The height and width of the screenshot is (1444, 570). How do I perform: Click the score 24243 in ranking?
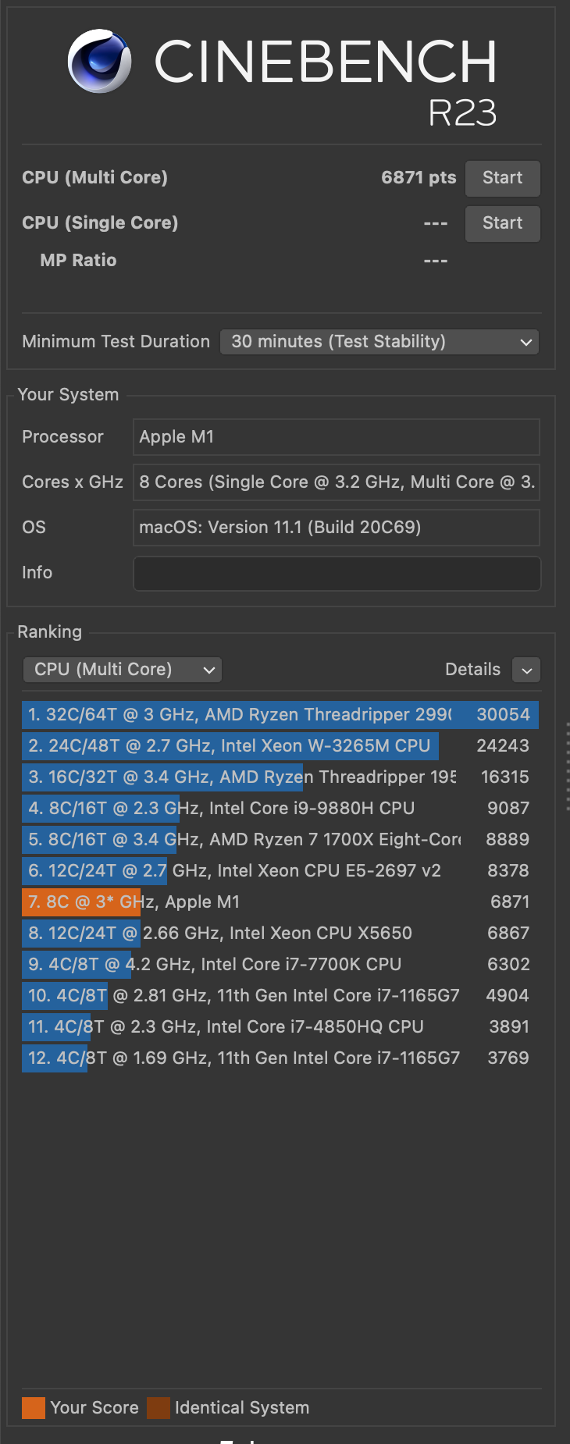coord(503,745)
